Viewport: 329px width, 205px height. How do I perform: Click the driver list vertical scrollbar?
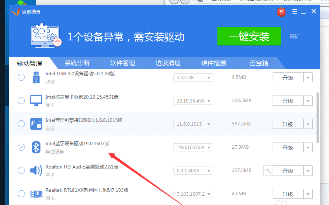(x=318, y=118)
